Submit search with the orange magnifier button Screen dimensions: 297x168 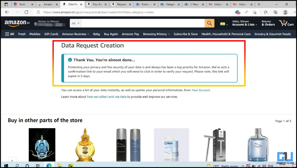(x=209, y=23)
